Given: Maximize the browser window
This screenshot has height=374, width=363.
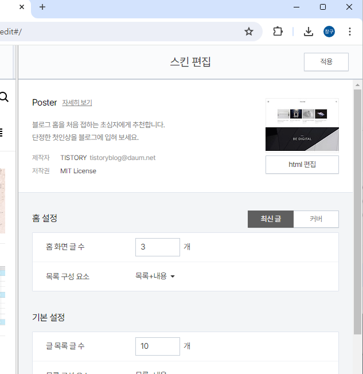Looking at the screenshot, I should 323,7.
